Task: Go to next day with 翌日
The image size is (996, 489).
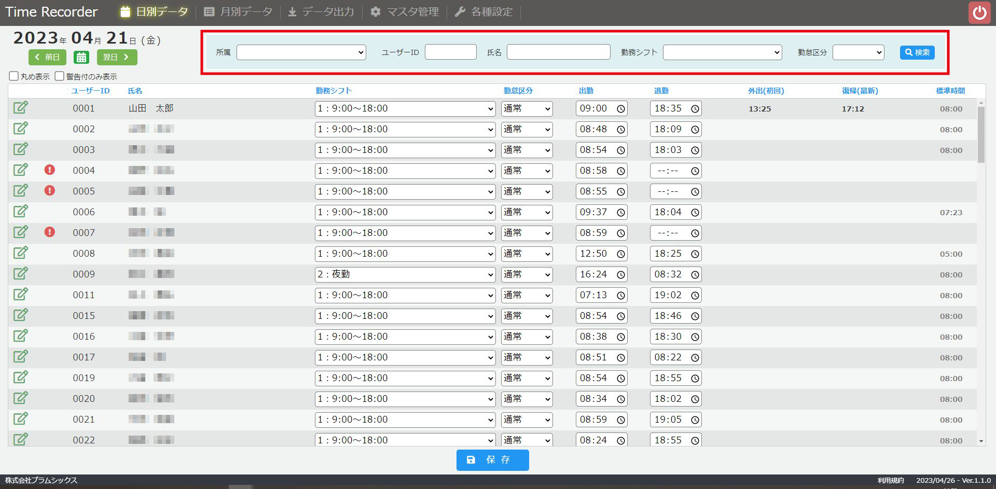Action: click(117, 57)
